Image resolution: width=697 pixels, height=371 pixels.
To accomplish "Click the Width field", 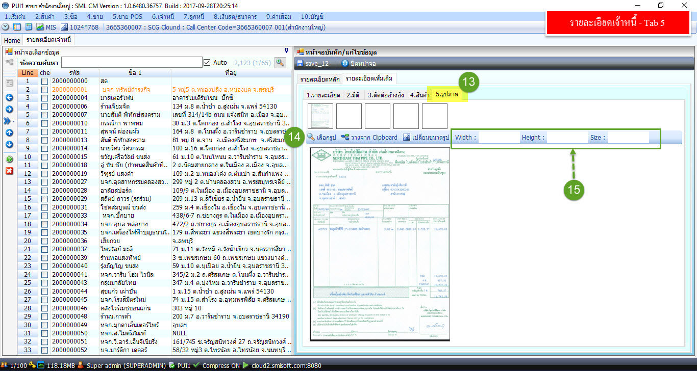I will tap(498, 137).
